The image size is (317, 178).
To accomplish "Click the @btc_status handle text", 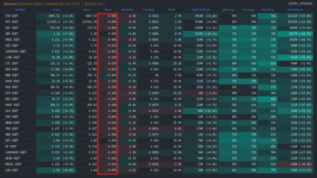I will click(300, 3).
